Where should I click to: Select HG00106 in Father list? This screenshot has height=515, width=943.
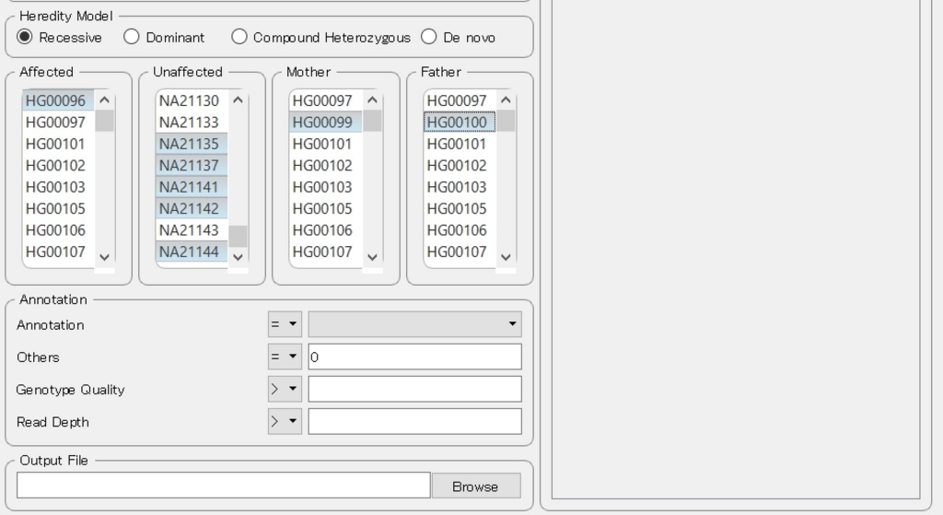tap(460, 230)
